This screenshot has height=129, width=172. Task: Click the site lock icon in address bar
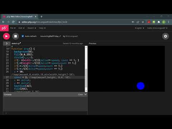(x=19, y=22)
